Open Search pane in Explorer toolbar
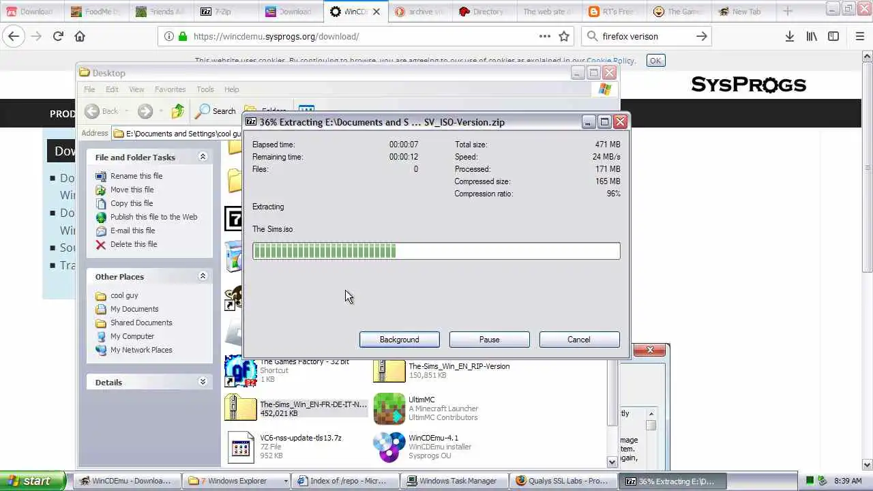 click(x=216, y=111)
